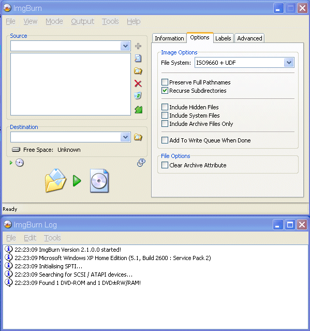Open the Tools menu in ImgBurn
This screenshot has height=331, width=310.
pyautogui.click(x=110, y=21)
